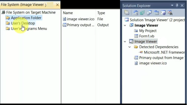
Task: Switch to File System (Image Viewer) tab
Action: click(24, 5)
